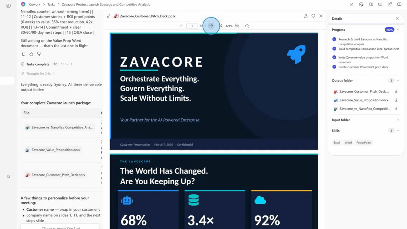Open Zavacore_Customer_Pitch_Deck.pptx file chip in chat
This screenshot has width=407, height=229.
(58, 175)
